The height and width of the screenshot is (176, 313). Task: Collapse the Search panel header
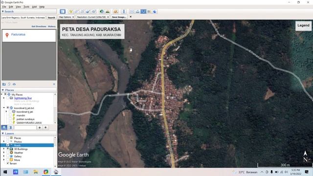pos(29,11)
